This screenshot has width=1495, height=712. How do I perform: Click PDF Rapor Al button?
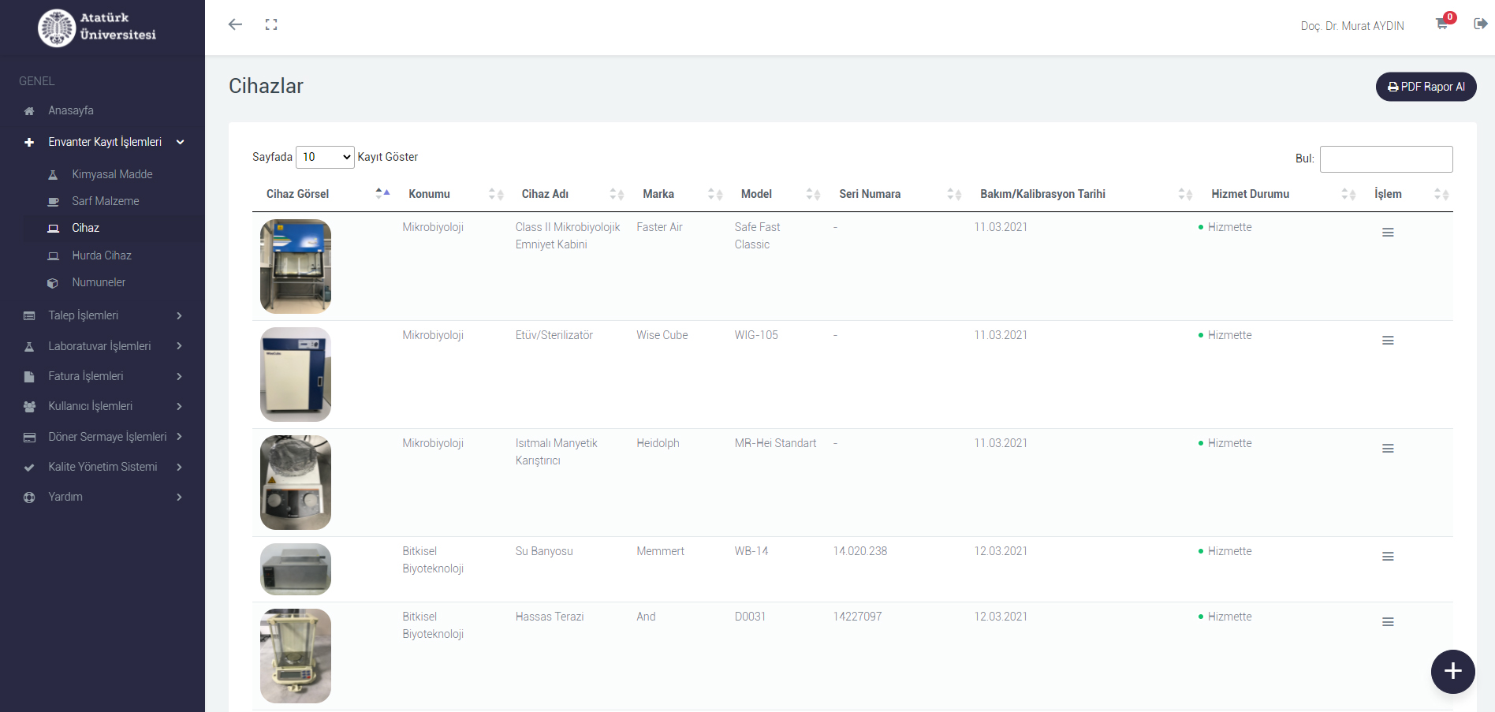coord(1426,87)
